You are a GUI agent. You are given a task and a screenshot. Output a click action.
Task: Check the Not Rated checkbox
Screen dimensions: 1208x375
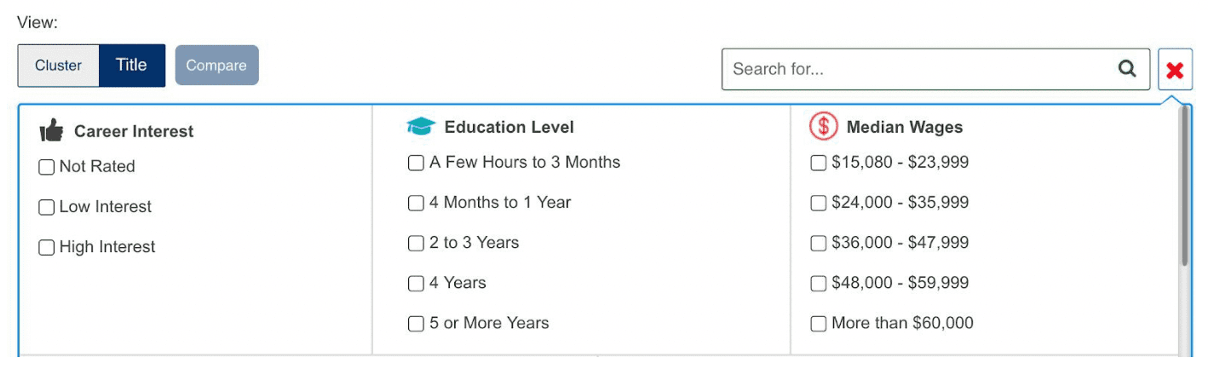click(x=47, y=167)
